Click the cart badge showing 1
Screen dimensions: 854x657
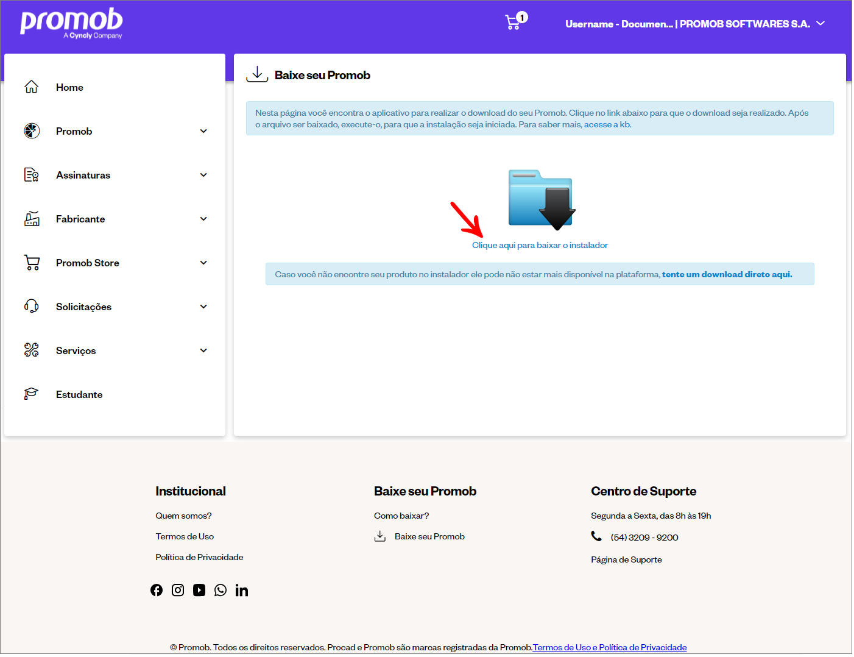pos(522,17)
